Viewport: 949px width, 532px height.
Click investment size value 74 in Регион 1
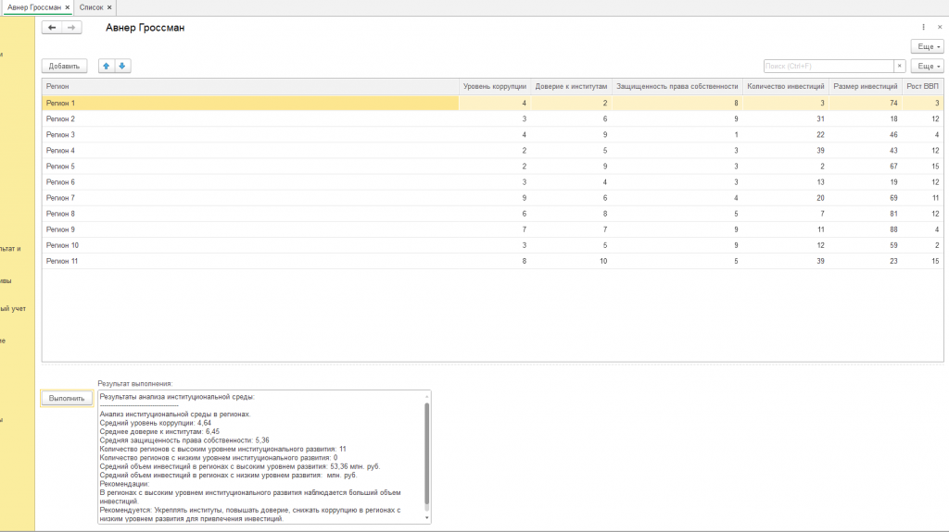pyautogui.click(x=893, y=104)
